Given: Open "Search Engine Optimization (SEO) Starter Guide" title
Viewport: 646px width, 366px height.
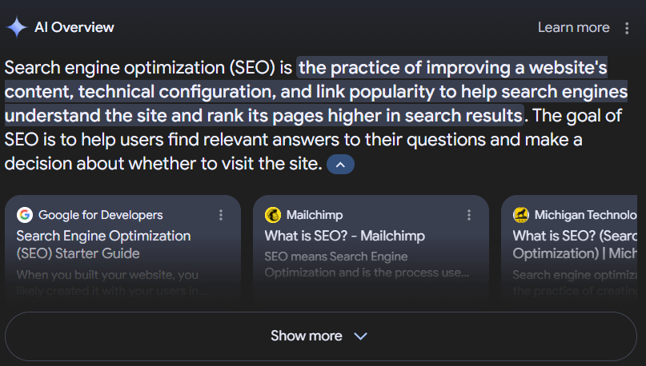Looking at the screenshot, I should 103,245.
